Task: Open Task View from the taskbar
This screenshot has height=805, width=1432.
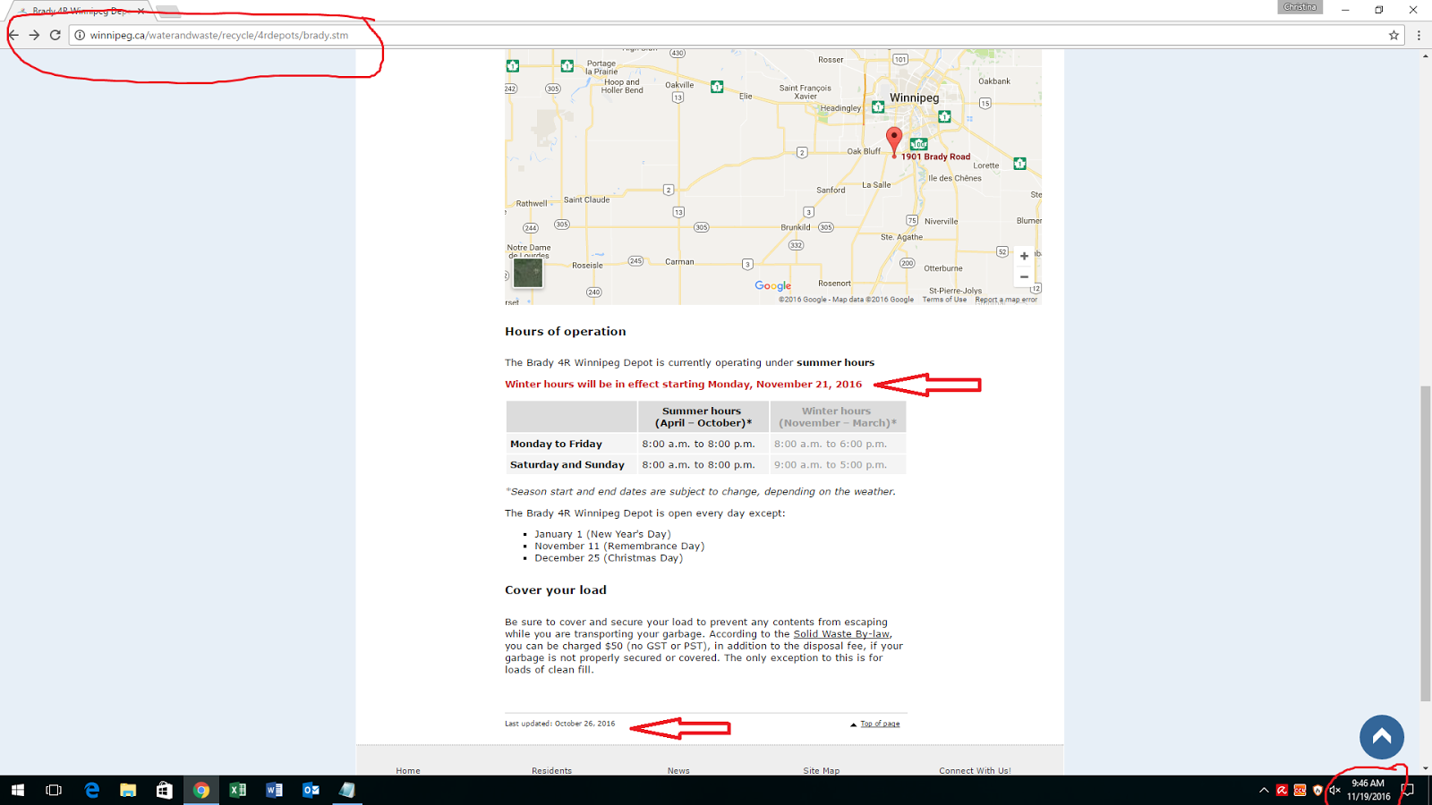Action: (54, 790)
